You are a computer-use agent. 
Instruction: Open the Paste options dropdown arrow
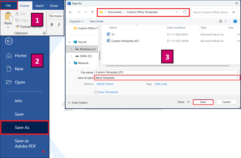pyautogui.click(x=8, y=27)
